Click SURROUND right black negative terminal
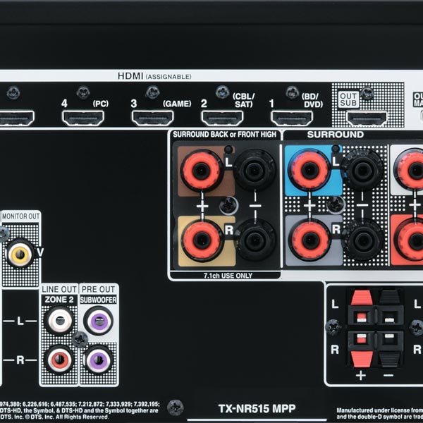 pyautogui.click(x=362, y=240)
